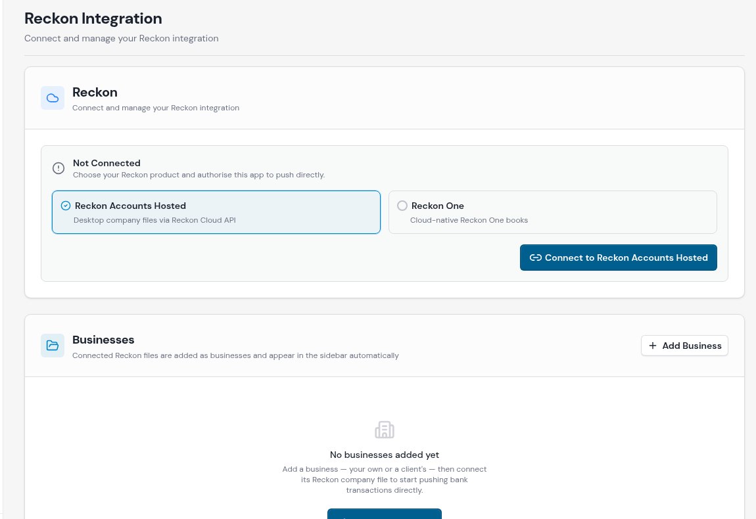Click the partially visible blue button at bottom
The width and height of the screenshot is (756, 519).
pos(385,514)
